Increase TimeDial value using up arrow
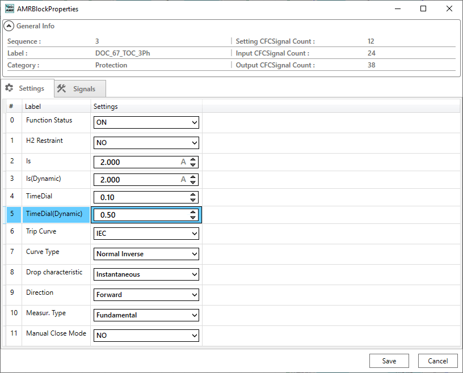 193,194
